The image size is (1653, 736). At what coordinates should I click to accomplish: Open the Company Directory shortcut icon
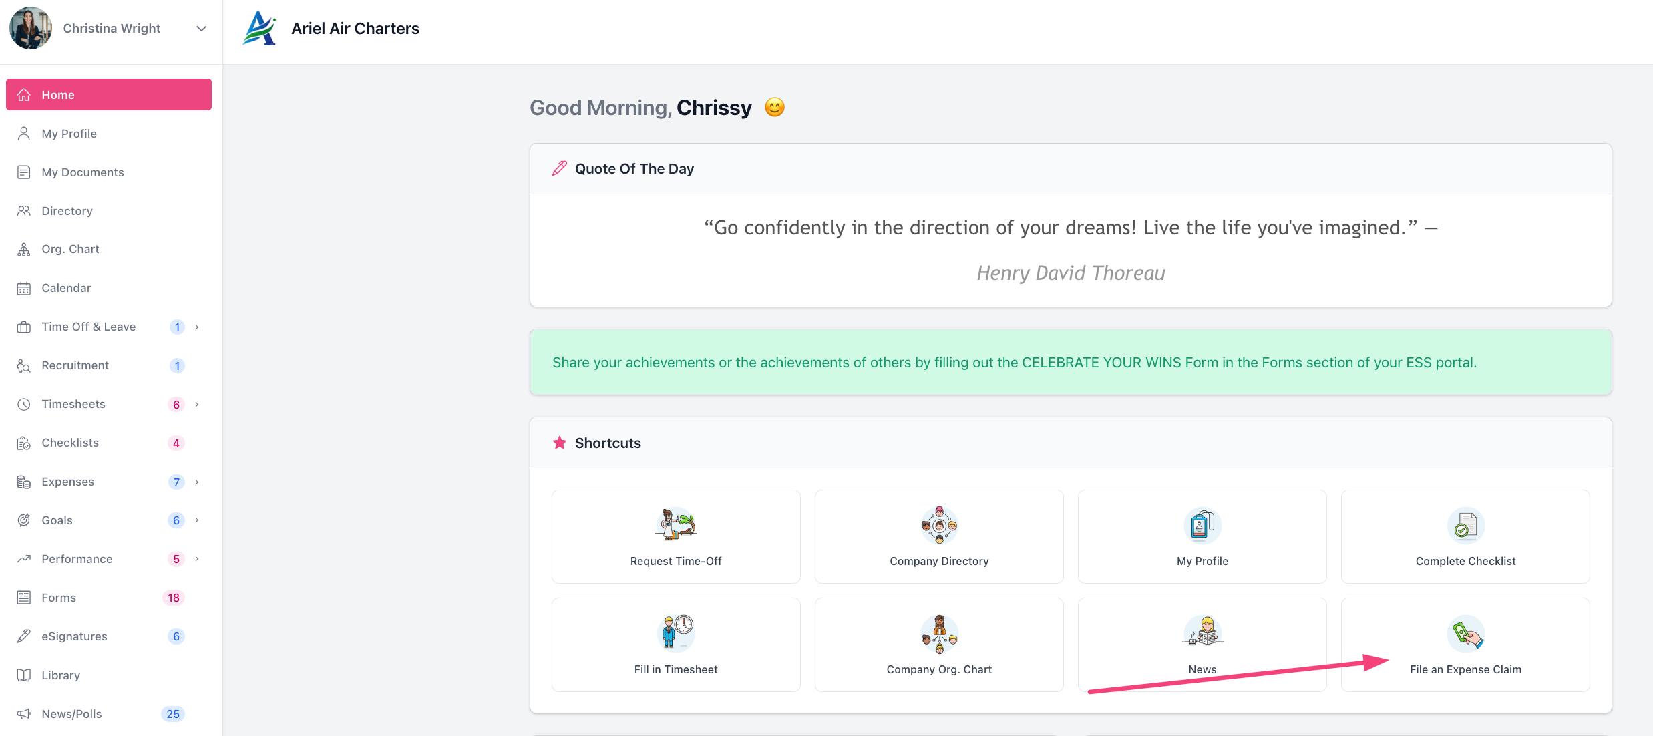[938, 524]
